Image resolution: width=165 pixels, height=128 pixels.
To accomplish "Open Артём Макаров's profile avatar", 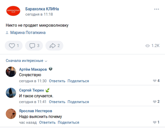I will (x=11, y=72).
